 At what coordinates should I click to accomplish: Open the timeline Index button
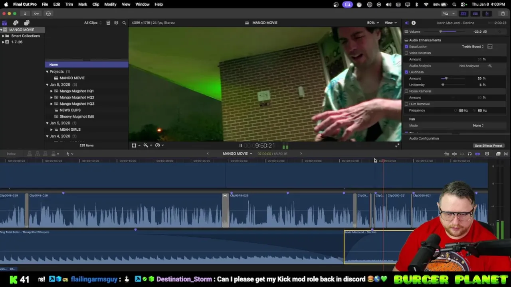[x=11, y=154]
